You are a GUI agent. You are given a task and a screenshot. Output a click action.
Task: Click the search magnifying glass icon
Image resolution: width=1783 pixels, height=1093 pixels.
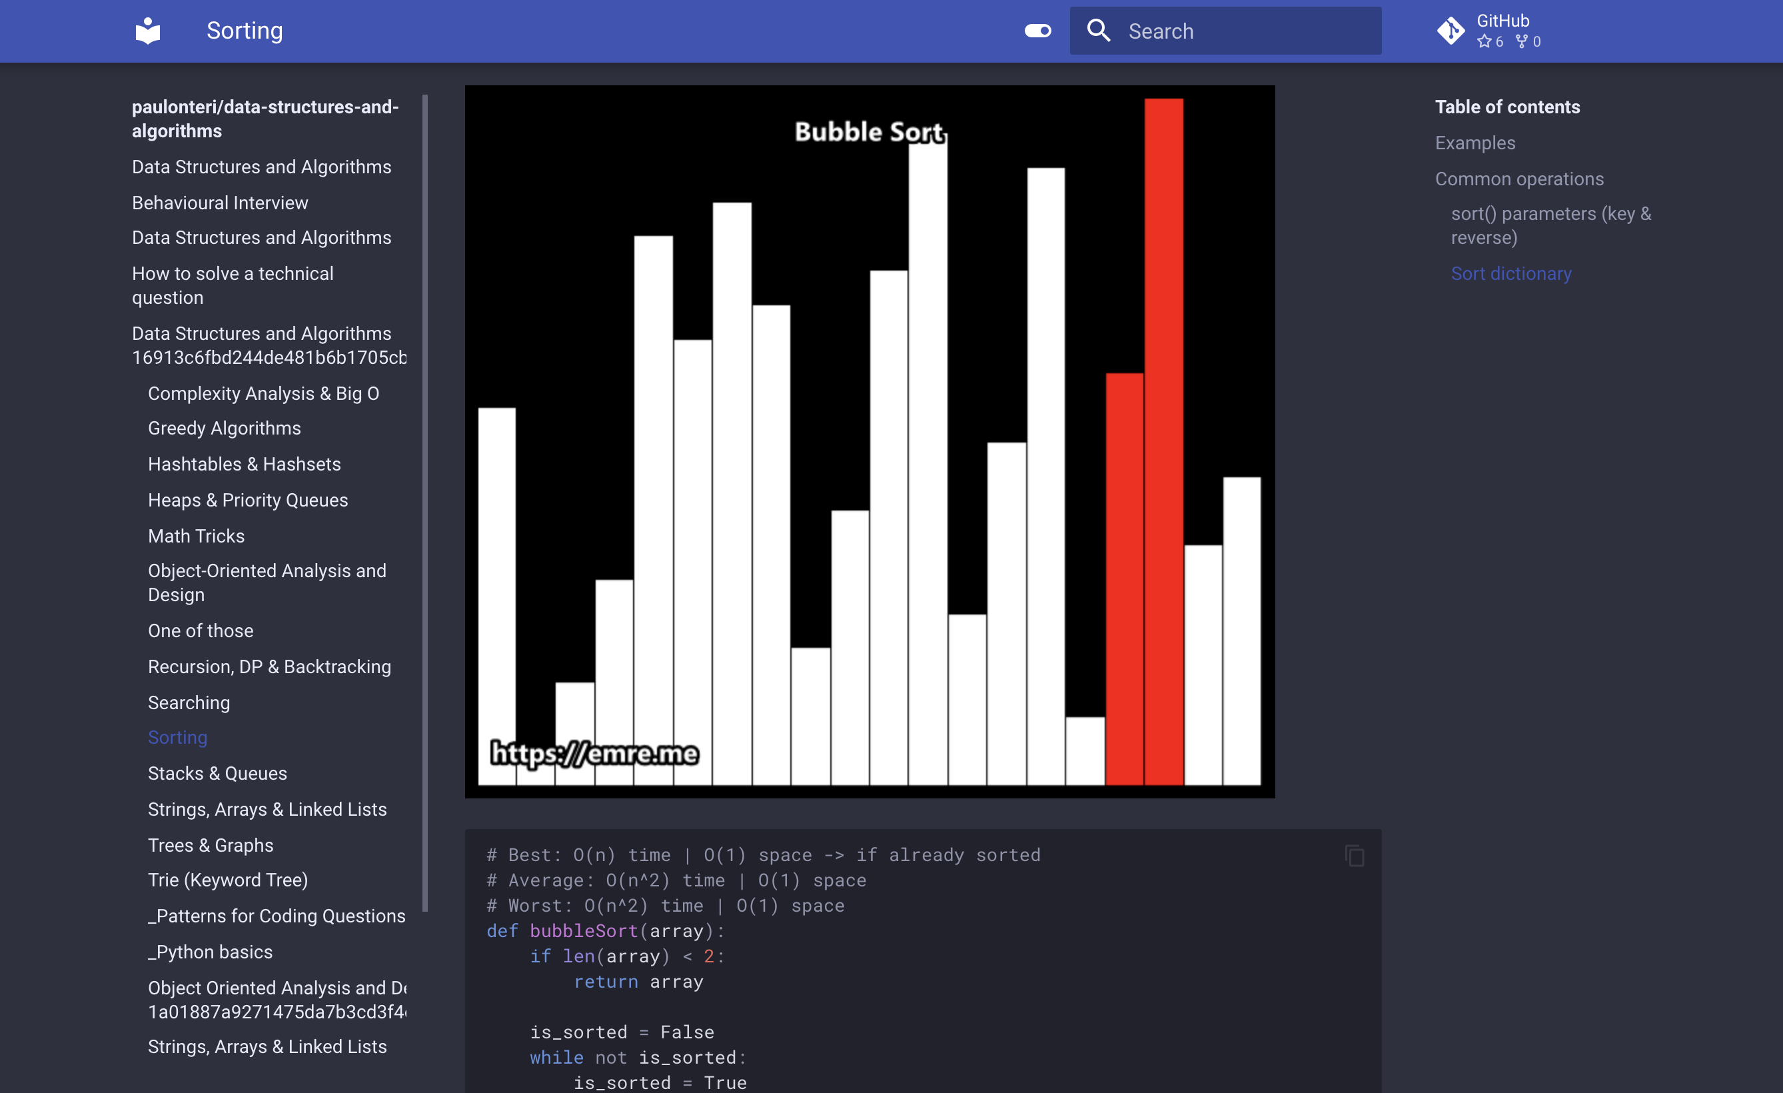tap(1098, 31)
